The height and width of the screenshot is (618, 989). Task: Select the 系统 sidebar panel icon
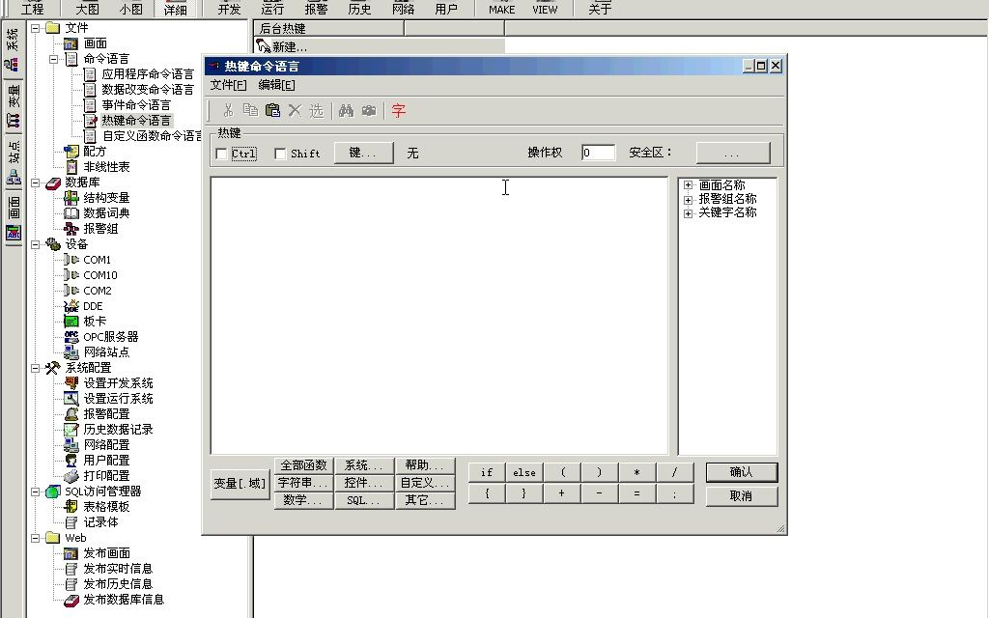pos(12,50)
